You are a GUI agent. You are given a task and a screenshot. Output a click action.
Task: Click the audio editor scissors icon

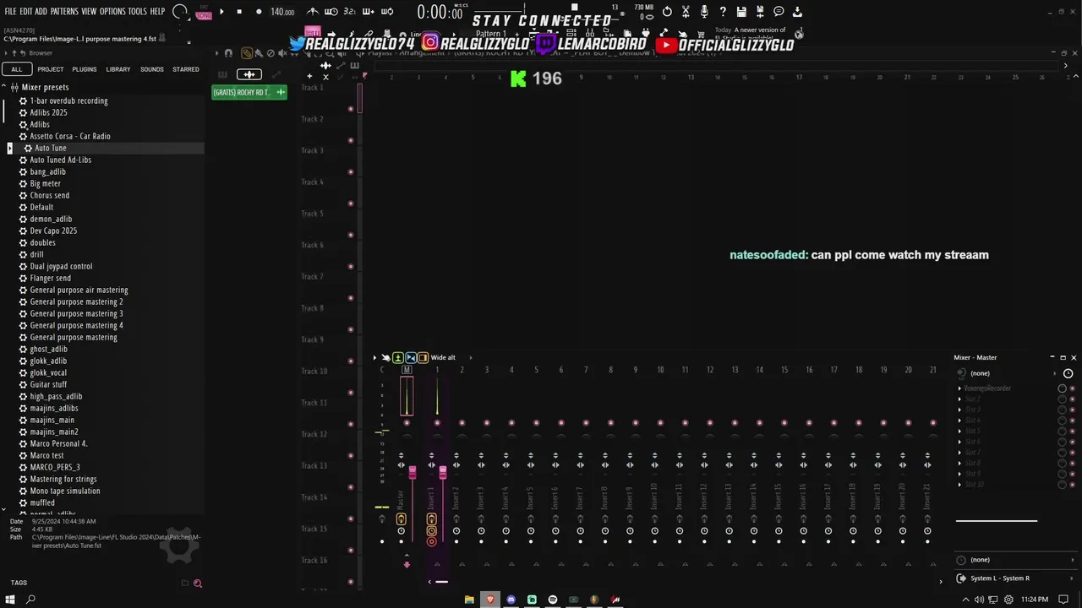(x=686, y=12)
